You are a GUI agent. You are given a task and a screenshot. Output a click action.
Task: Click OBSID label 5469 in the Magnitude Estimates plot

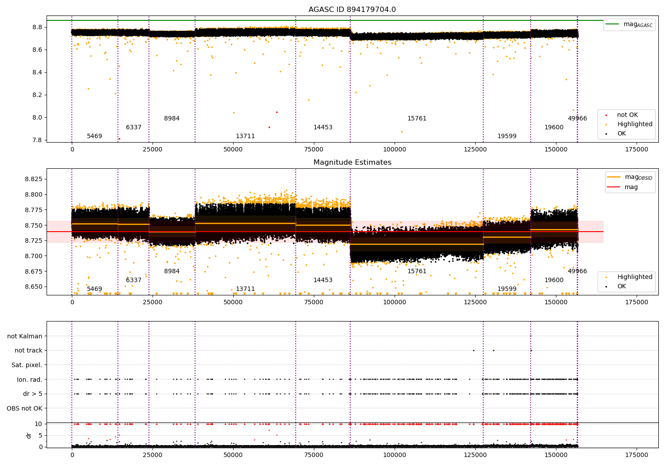(94, 289)
